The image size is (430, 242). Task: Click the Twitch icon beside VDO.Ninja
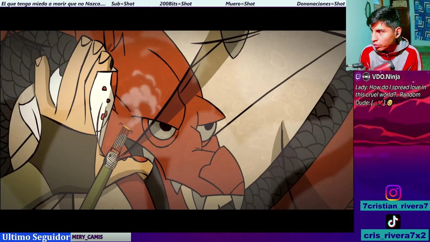[x=358, y=77]
